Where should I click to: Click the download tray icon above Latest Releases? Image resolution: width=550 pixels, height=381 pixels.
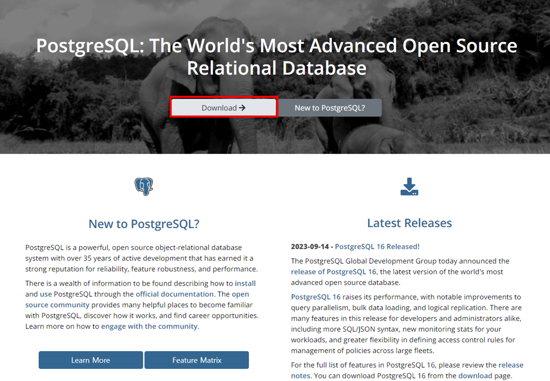coord(409,187)
